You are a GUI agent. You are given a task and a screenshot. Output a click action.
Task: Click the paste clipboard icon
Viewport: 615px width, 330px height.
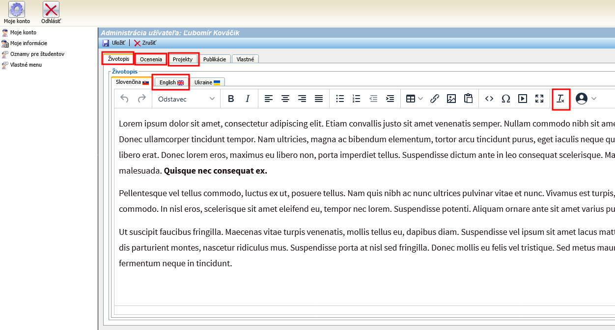468,99
